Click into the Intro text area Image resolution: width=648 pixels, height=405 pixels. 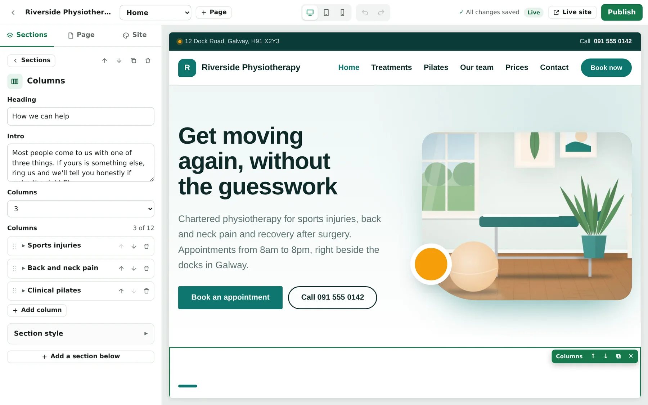pyautogui.click(x=81, y=163)
